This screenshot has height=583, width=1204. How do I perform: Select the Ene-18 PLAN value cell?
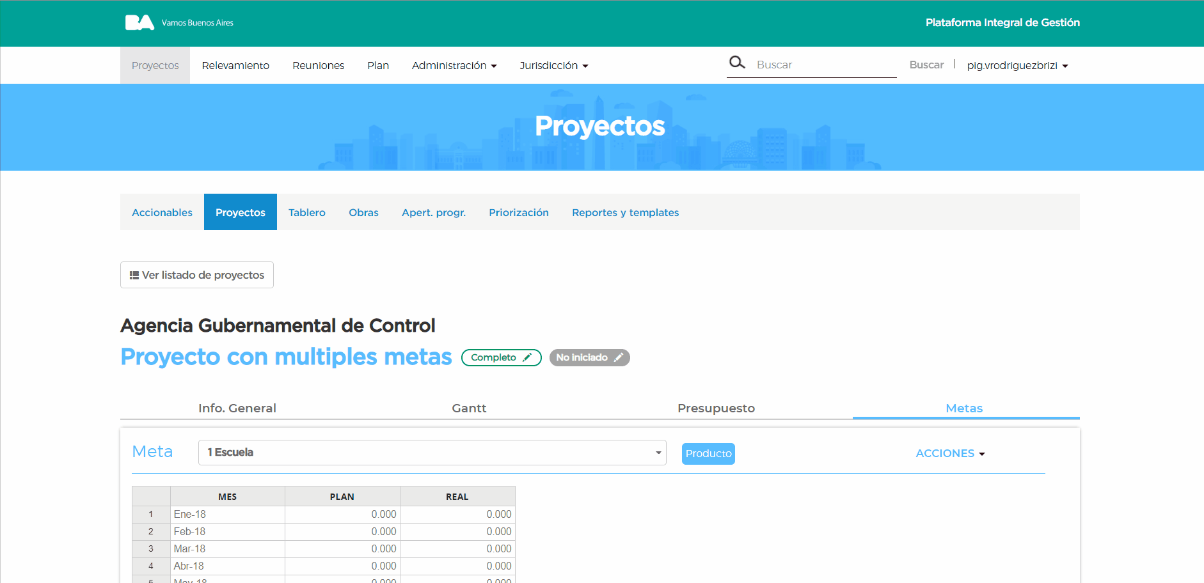[342, 515]
